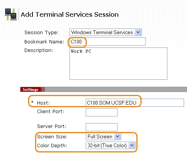Open the Session Type dropdown
The width and height of the screenshot is (187, 155).
pyautogui.click(x=106, y=32)
